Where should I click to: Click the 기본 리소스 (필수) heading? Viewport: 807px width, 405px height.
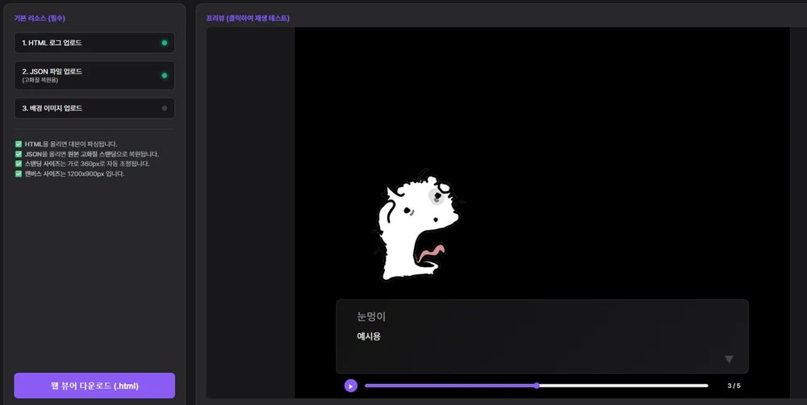pos(40,18)
